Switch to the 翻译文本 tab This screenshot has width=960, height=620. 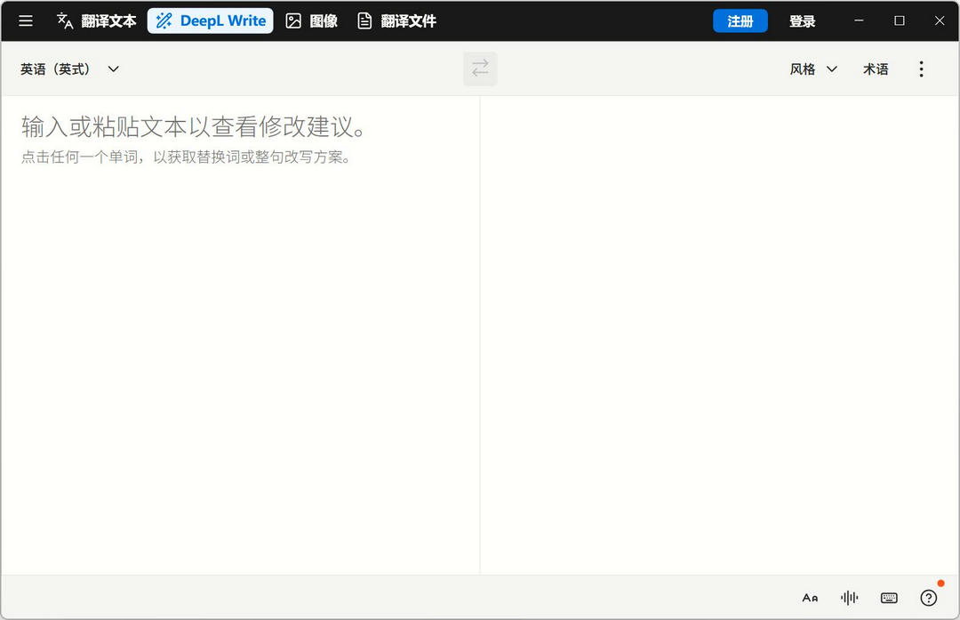tap(96, 20)
